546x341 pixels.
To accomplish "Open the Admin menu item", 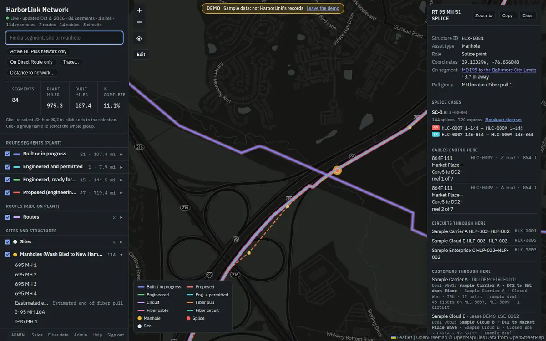I will point(81,335).
